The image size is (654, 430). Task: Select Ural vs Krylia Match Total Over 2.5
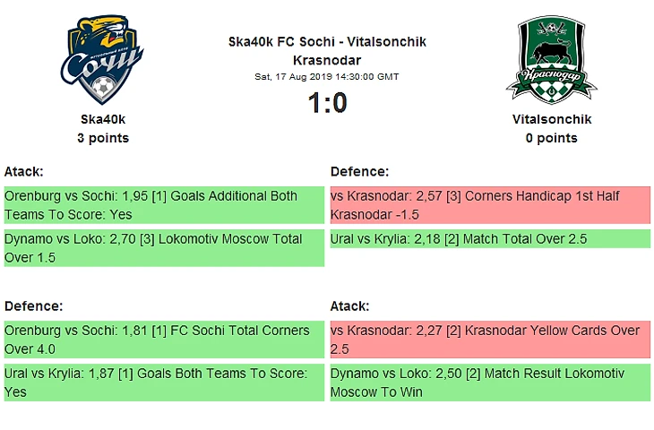pyautogui.click(x=490, y=239)
